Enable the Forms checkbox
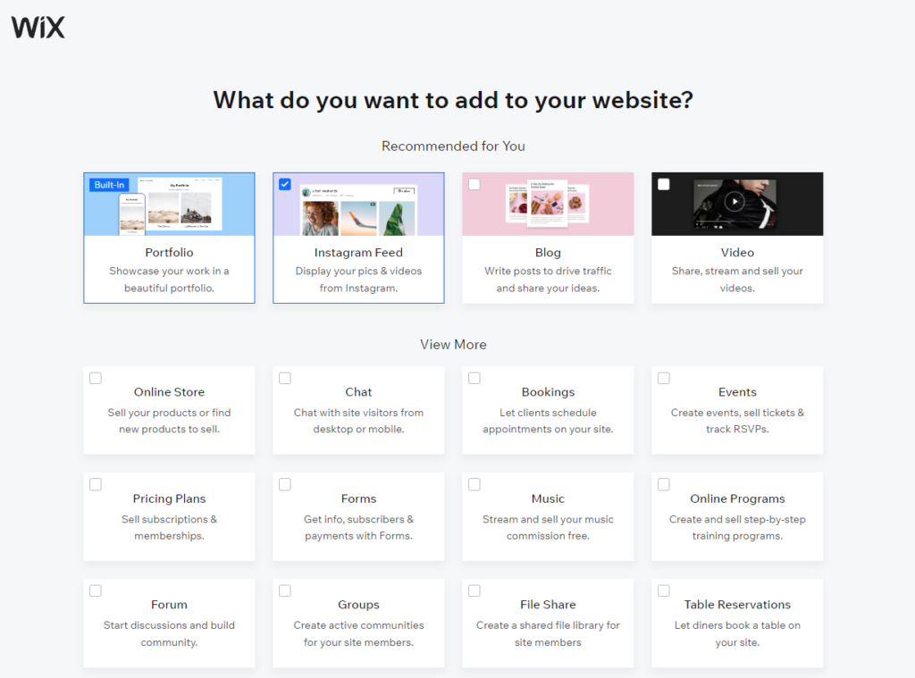 click(285, 484)
